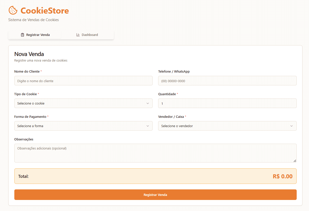Click the R$ 0.00 total value
The image size is (309, 211).
coord(283,176)
